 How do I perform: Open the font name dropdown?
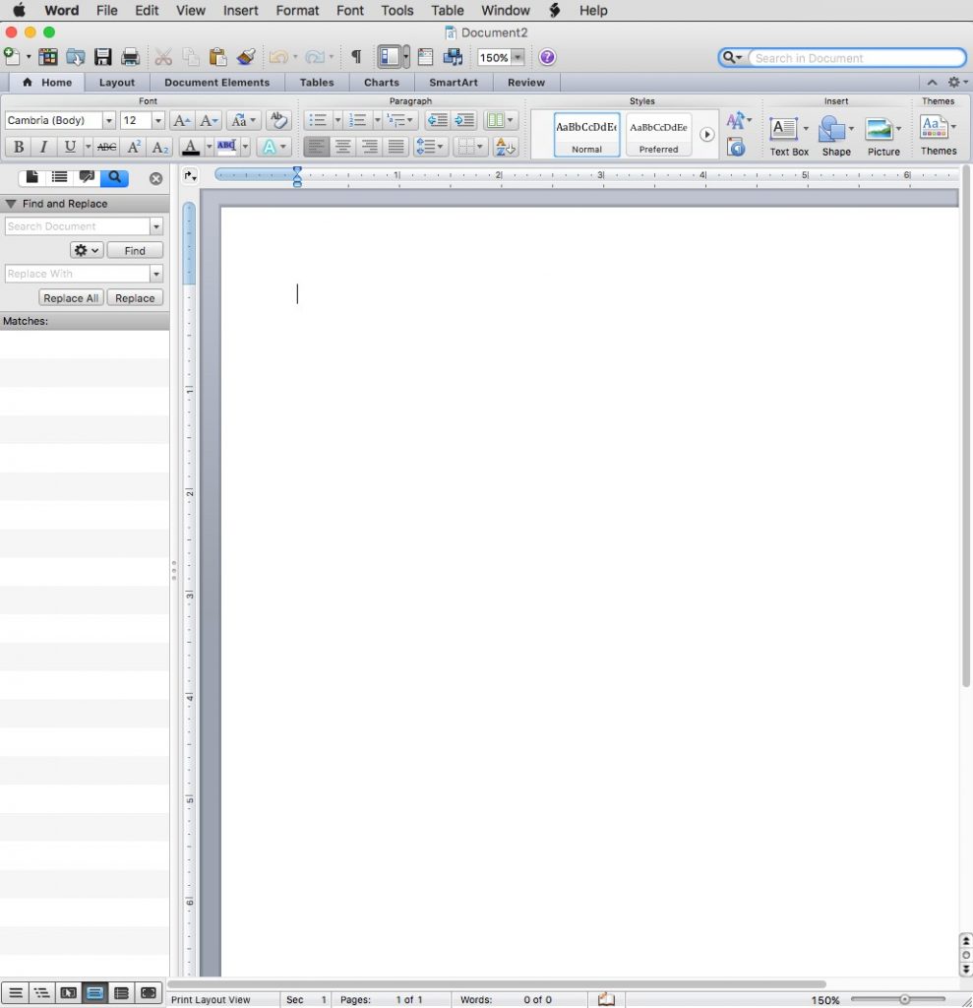[108, 120]
